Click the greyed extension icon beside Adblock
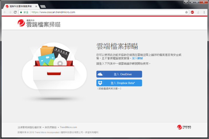Viewport: 209px width, 139px height. click(x=198, y=12)
